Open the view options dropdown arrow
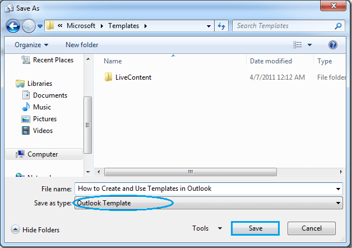Viewport: 352px width, 248px height. click(x=309, y=45)
